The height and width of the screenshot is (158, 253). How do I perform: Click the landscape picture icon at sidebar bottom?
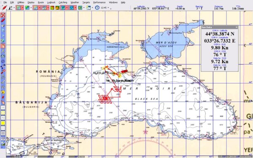pyautogui.click(x=3, y=144)
